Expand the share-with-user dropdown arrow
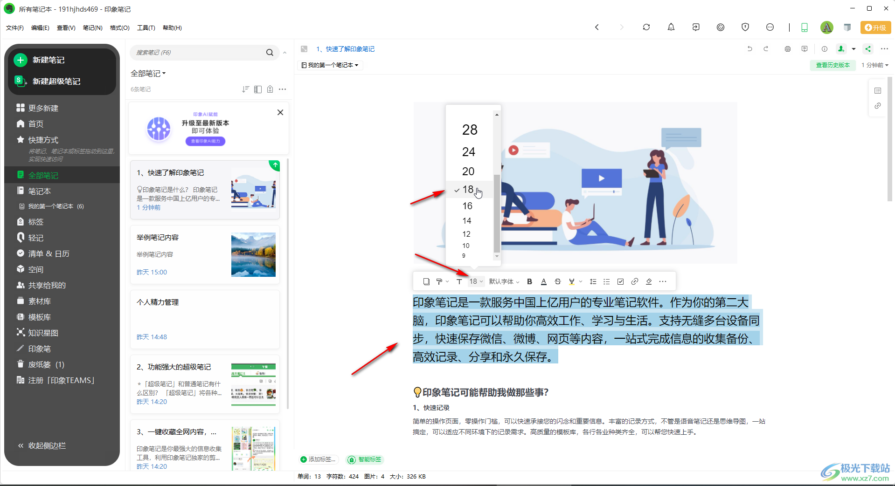Viewport: 895px width, 486px height. (x=853, y=49)
